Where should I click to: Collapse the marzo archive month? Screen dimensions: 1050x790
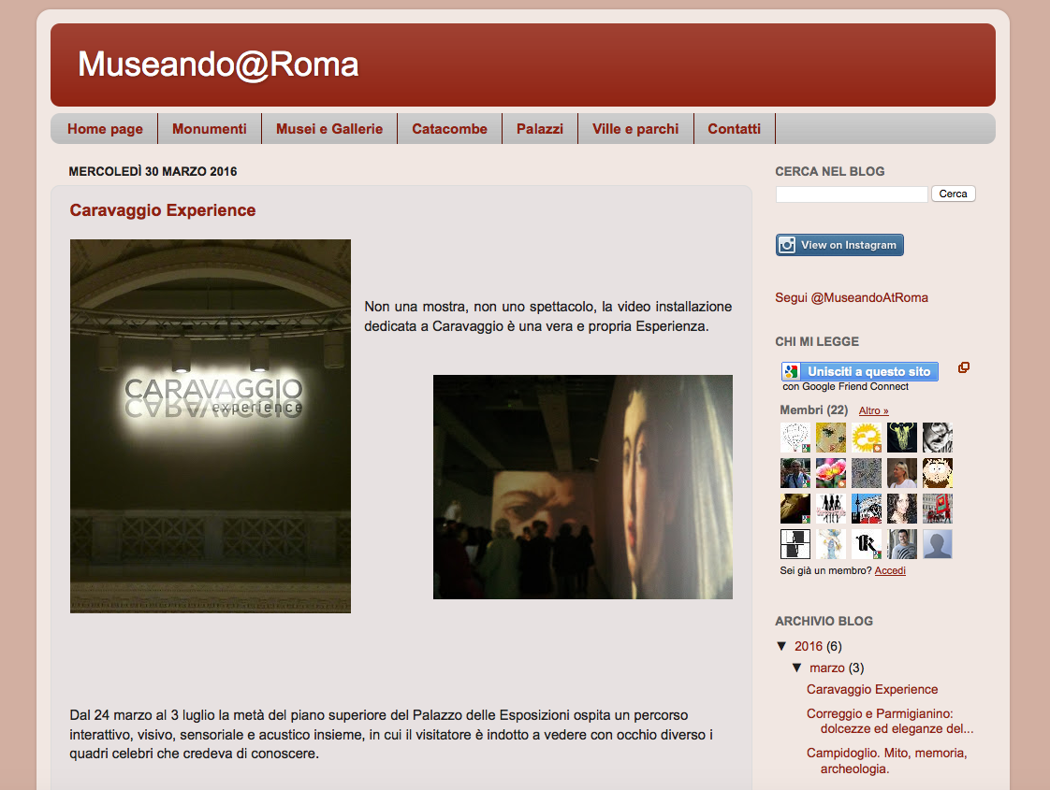(797, 668)
